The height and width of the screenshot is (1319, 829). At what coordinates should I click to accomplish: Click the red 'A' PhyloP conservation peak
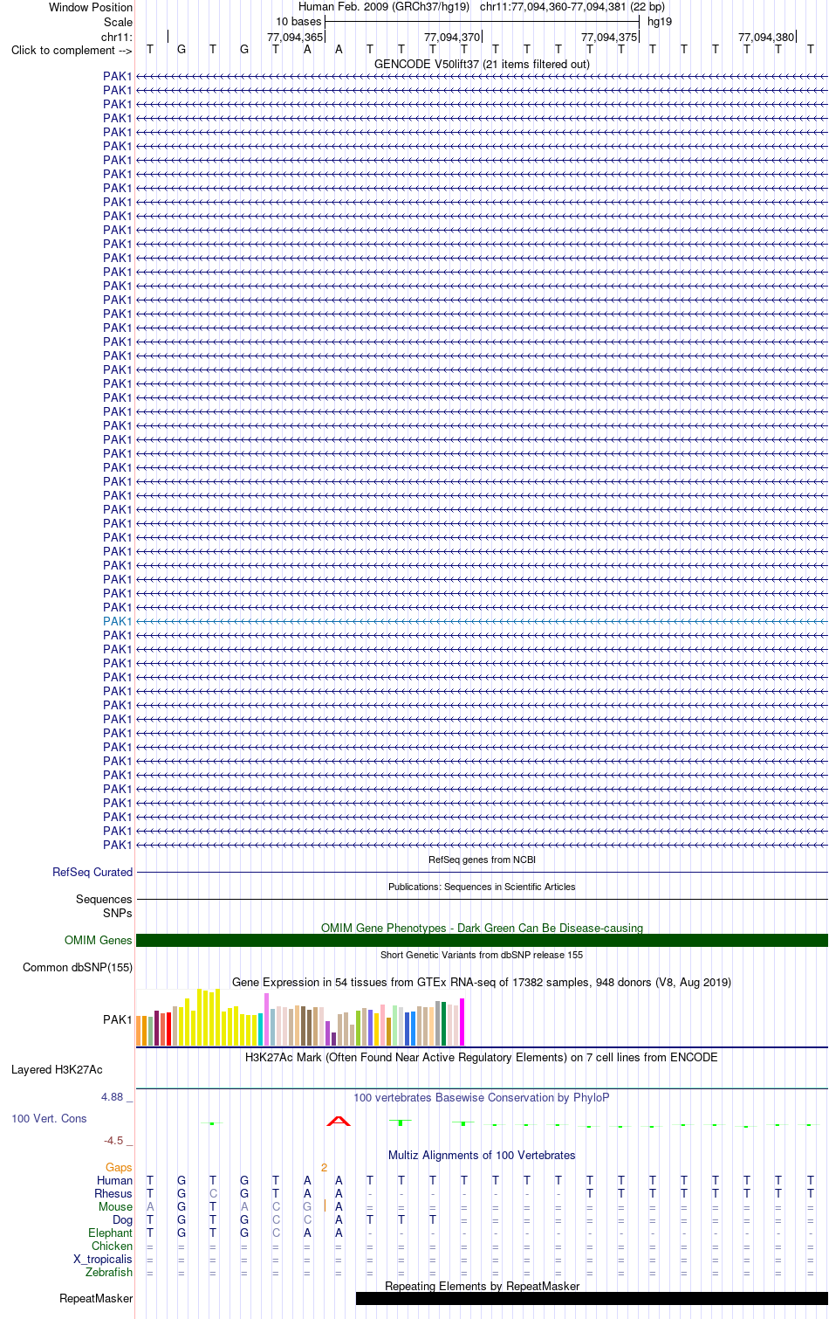pyautogui.click(x=339, y=1121)
